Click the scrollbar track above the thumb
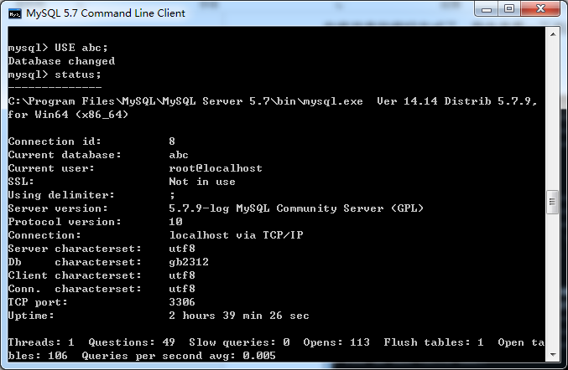The width and height of the screenshot is (568, 370). click(553, 116)
